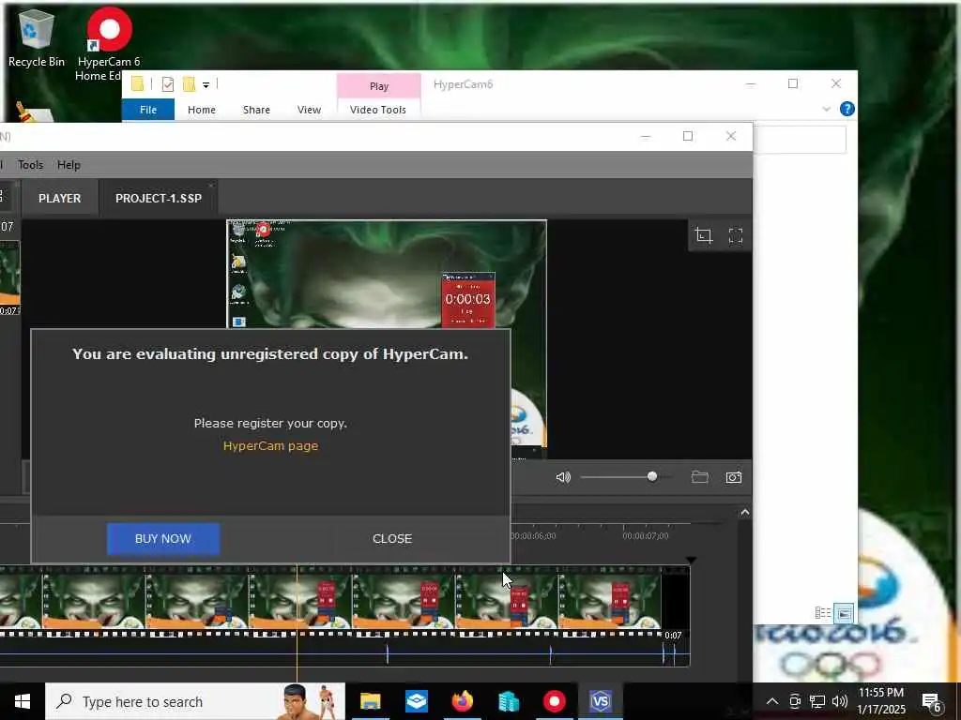Expand the Explorer ribbon chevron
The height and width of the screenshot is (720, 961).
coord(826,109)
